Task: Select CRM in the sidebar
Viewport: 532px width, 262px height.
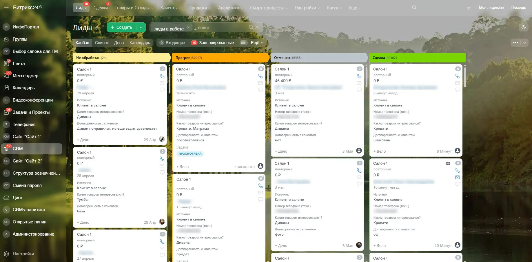Action: [32, 149]
